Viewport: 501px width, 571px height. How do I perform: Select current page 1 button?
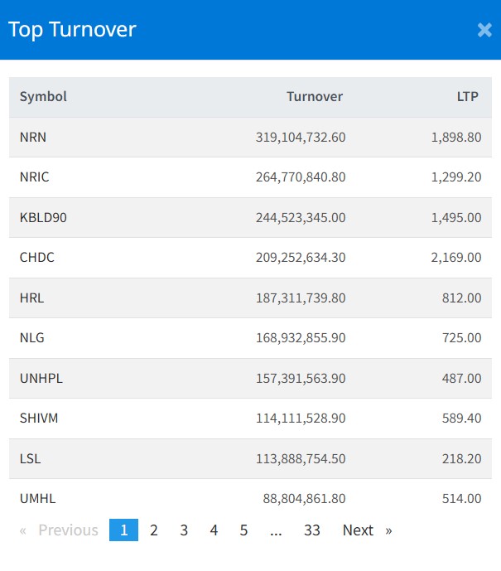[123, 530]
